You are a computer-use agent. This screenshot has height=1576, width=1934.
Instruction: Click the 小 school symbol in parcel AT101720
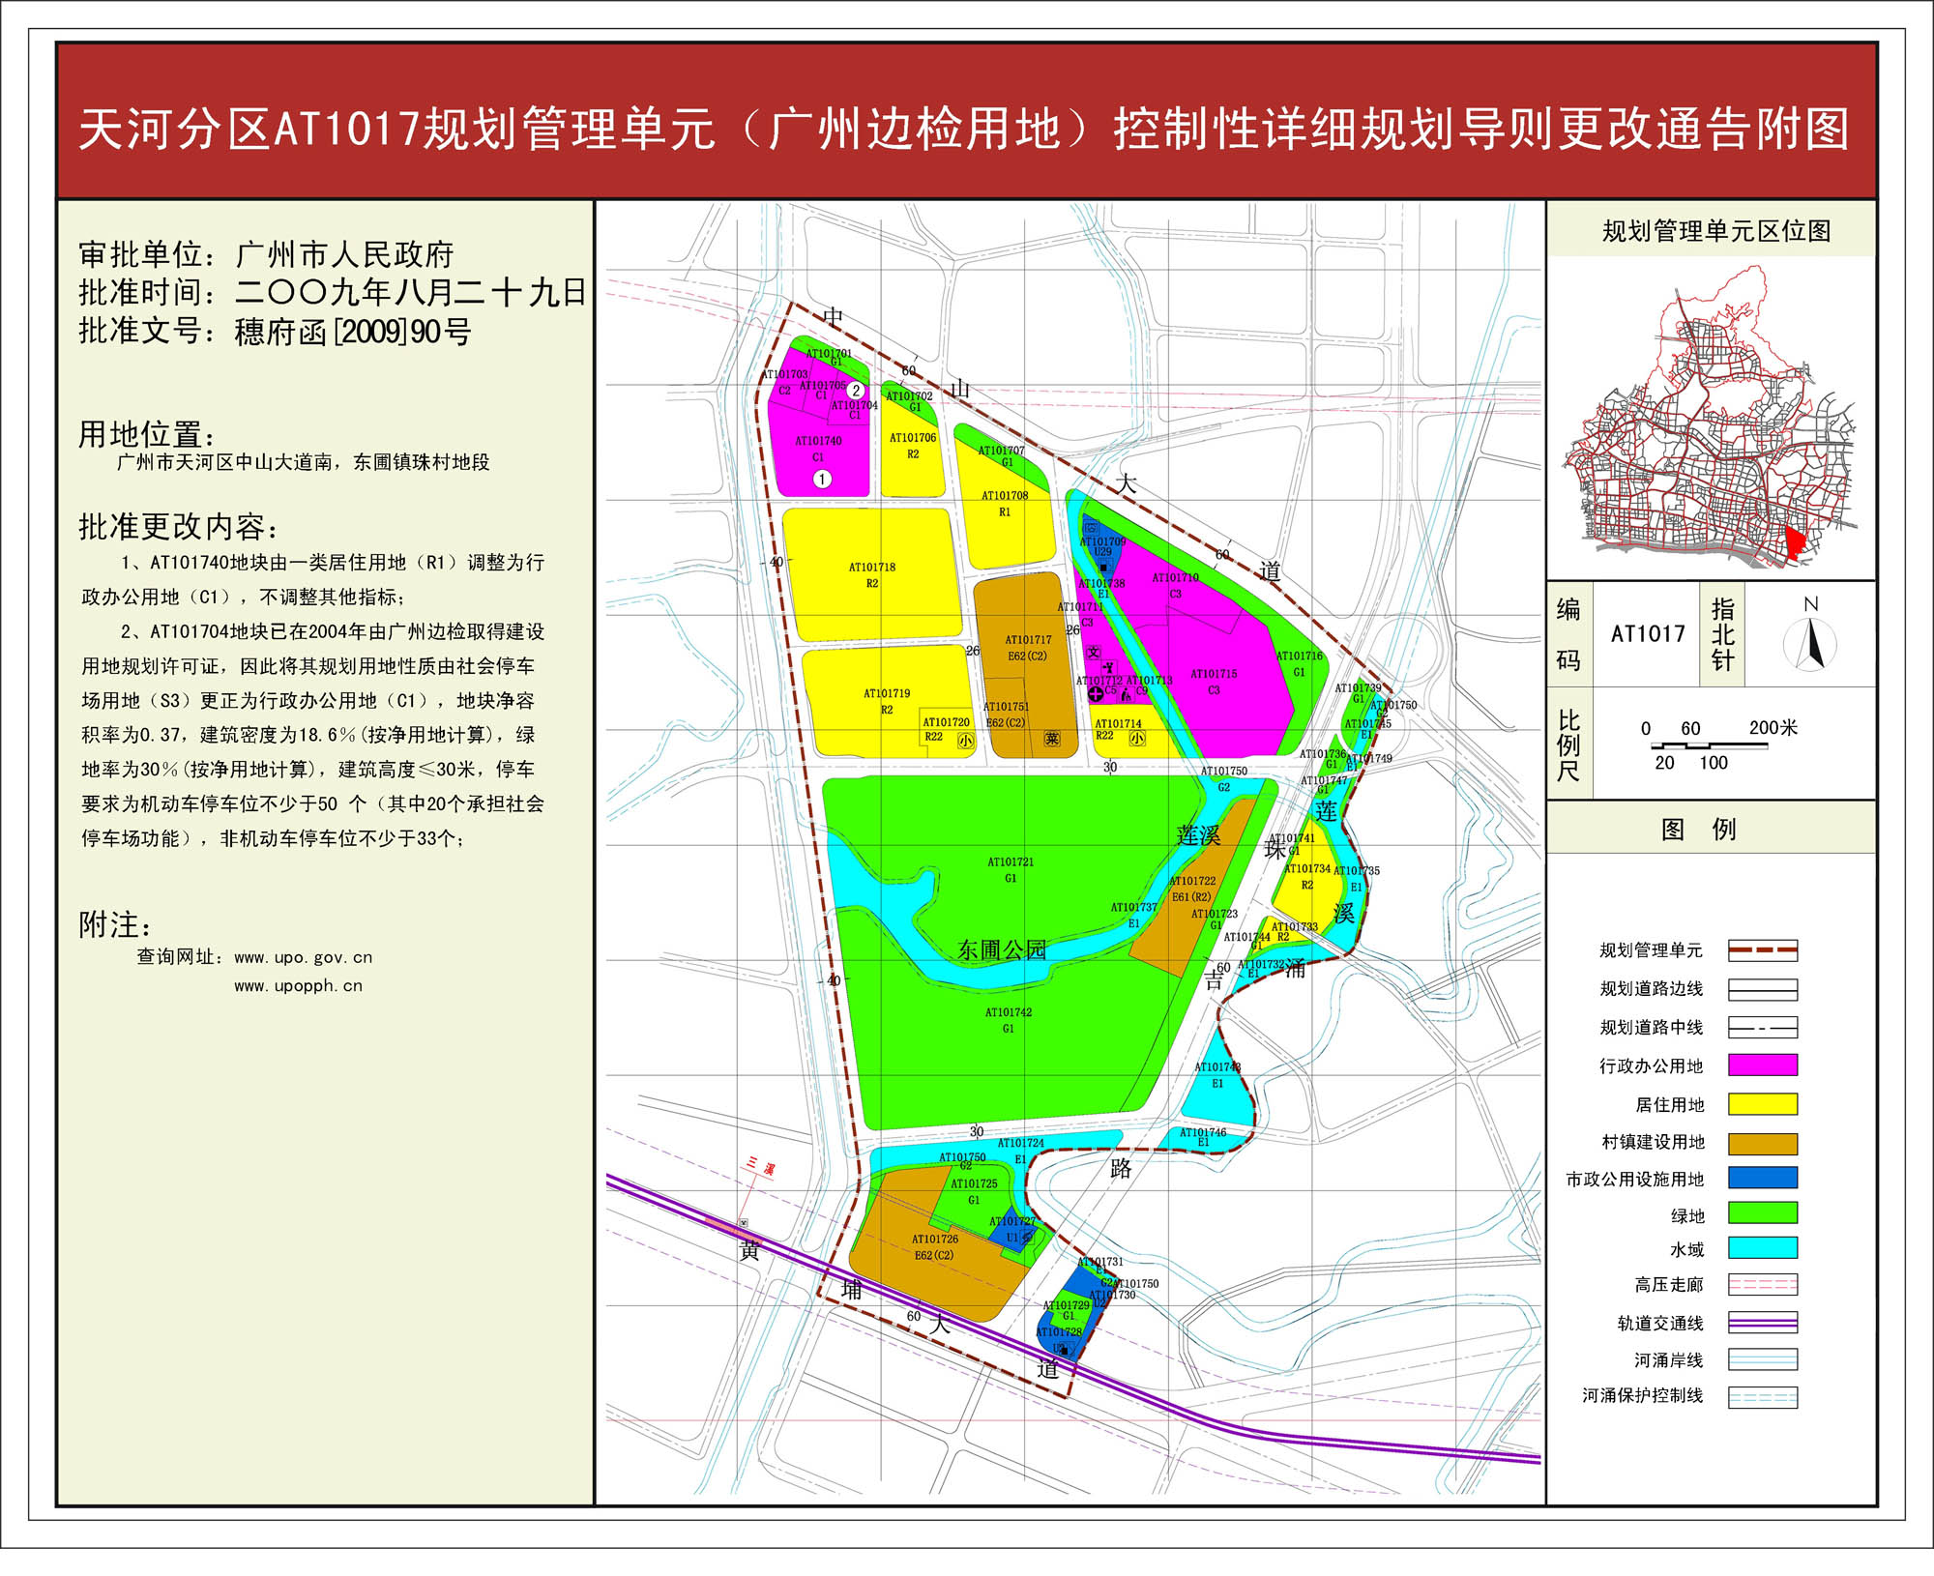tap(965, 741)
